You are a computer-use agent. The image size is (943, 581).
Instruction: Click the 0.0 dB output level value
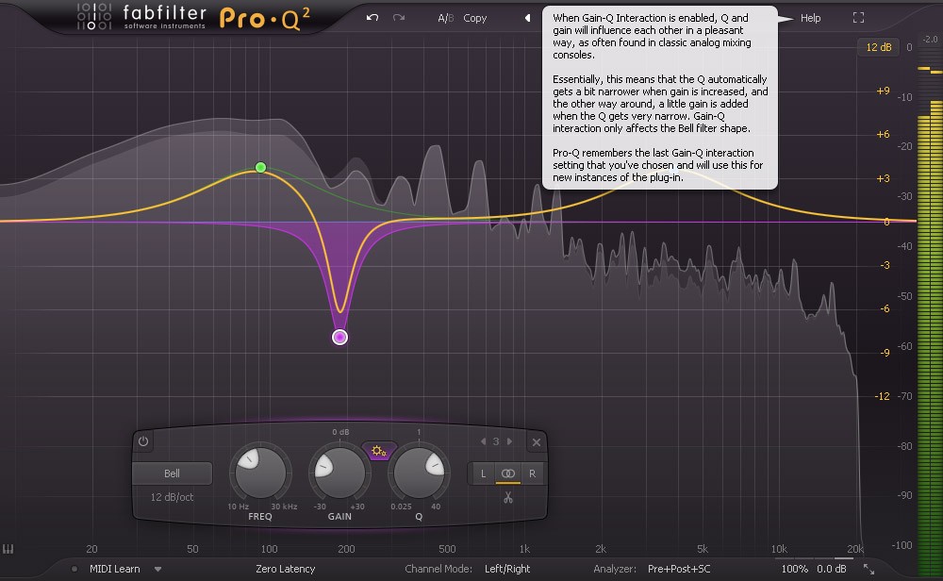click(x=832, y=569)
